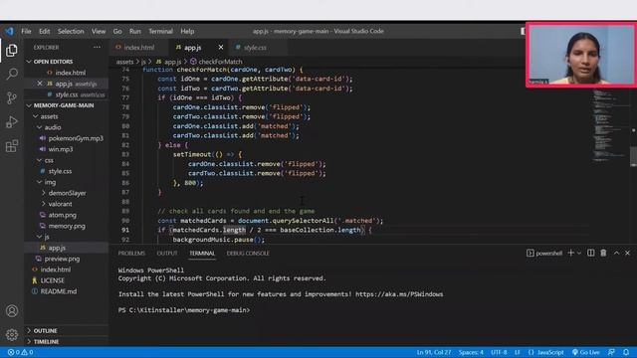Image resolution: width=637 pixels, height=358 pixels.
Task: Open the LICENSE file
Action: click(52, 280)
